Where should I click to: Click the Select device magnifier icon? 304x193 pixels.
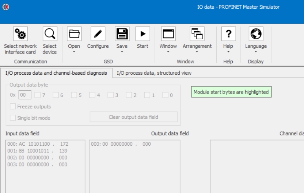50,34
